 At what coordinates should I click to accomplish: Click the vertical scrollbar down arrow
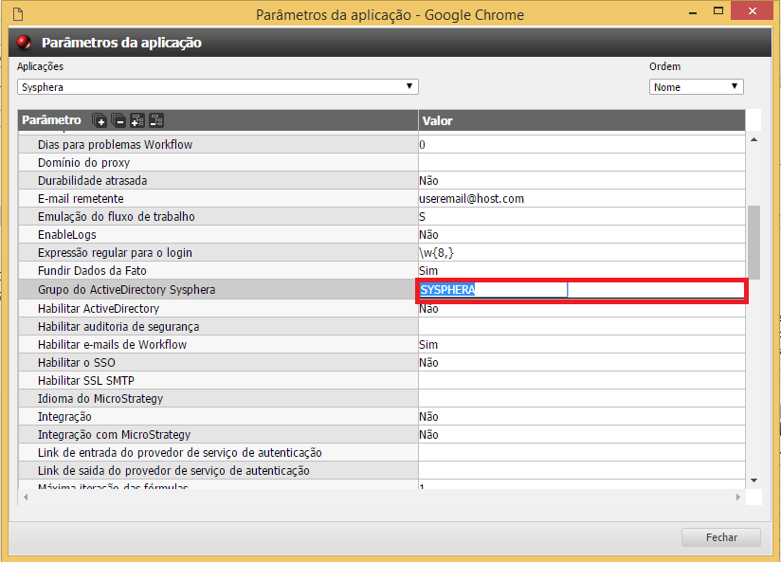point(754,481)
